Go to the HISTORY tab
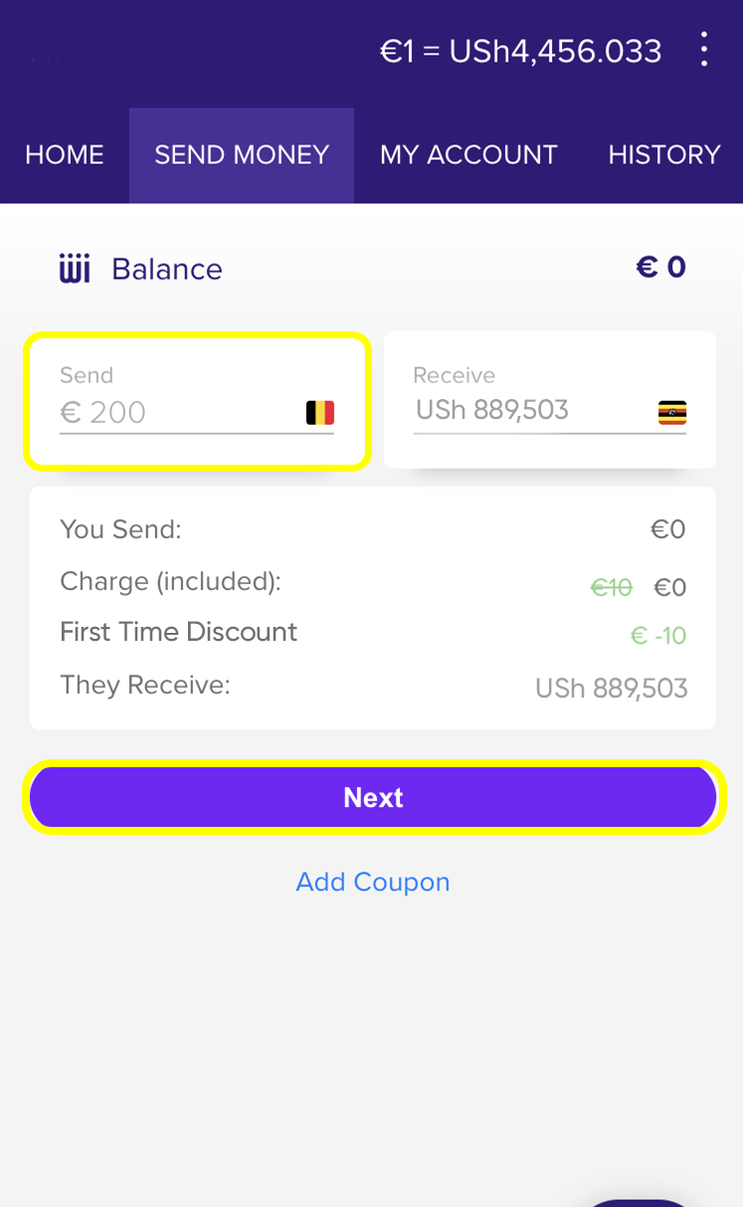The width and height of the screenshot is (743, 1207). (x=663, y=155)
